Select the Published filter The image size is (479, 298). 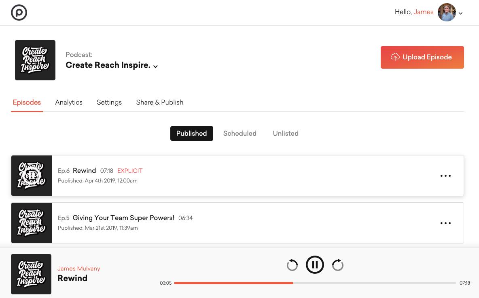coord(191,134)
